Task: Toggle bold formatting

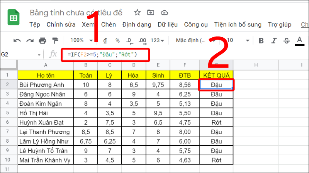Action: [x=261, y=40]
